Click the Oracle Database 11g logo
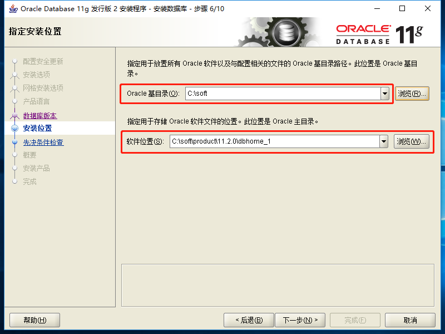 (379, 34)
